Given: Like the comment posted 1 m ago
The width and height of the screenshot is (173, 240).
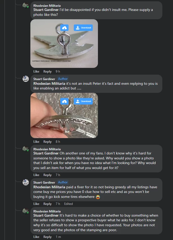Looking at the screenshot, I should 36,237.
